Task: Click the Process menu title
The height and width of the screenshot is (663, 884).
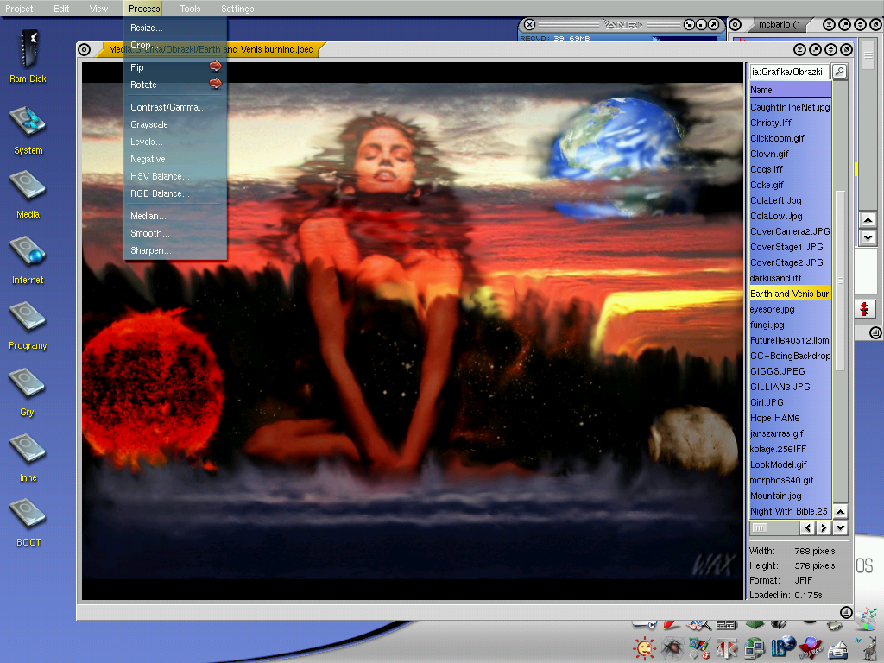Action: coord(144,9)
